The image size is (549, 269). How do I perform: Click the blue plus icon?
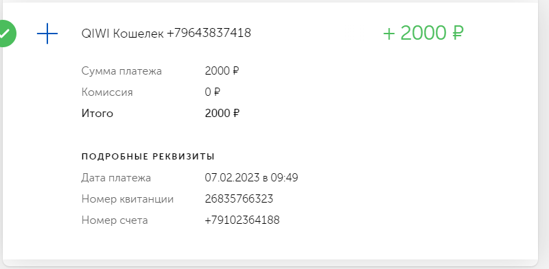coord(47,33)
